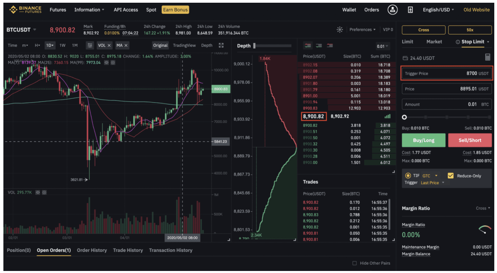This screenshot has height=273, width=497.
Task: Click the download app icon in header
Action: point(410,10)
